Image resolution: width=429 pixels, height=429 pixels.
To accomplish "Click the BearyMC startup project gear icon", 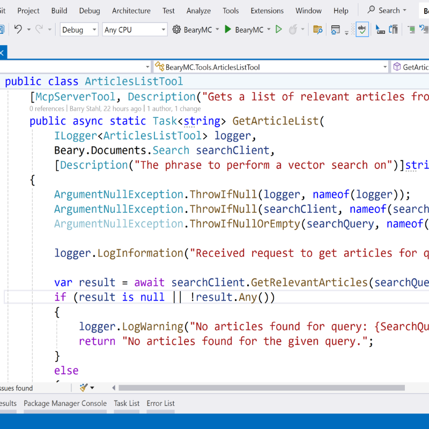I will (x=176, y=30).
